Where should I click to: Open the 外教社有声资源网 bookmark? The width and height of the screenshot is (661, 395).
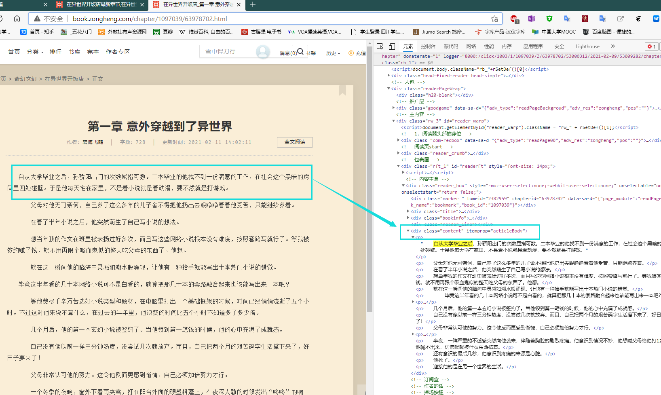(122, 32)
